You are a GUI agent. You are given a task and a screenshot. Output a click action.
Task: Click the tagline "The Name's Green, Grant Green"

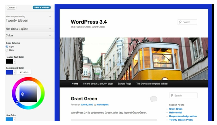tap(88, 27)
